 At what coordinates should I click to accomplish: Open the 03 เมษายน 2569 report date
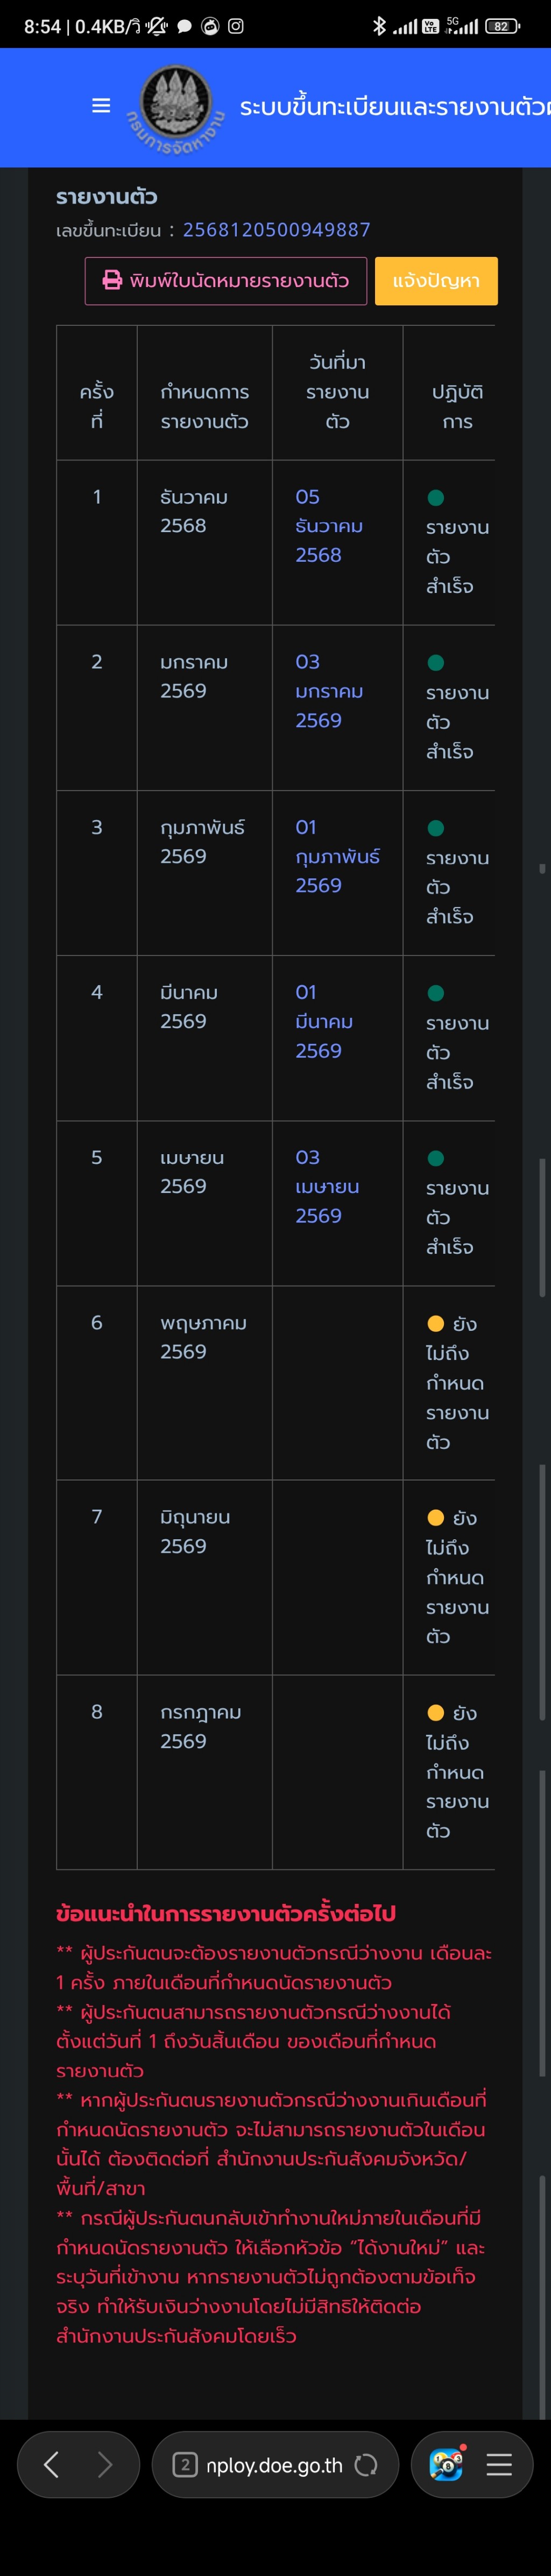tap(326, 1186)
